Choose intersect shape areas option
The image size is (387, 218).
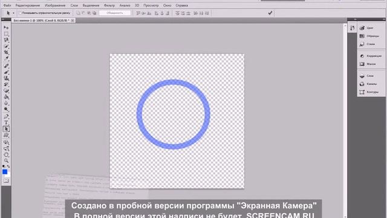89,13
